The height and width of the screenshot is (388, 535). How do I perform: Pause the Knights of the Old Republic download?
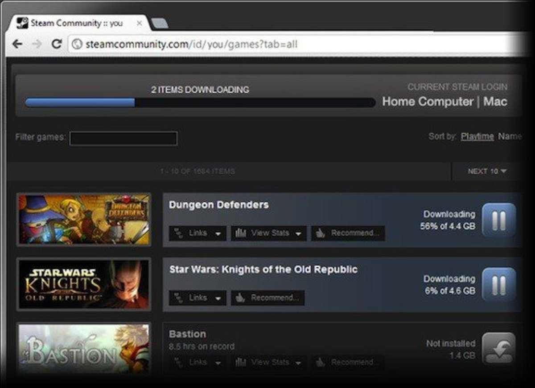[x=499, y=285]
